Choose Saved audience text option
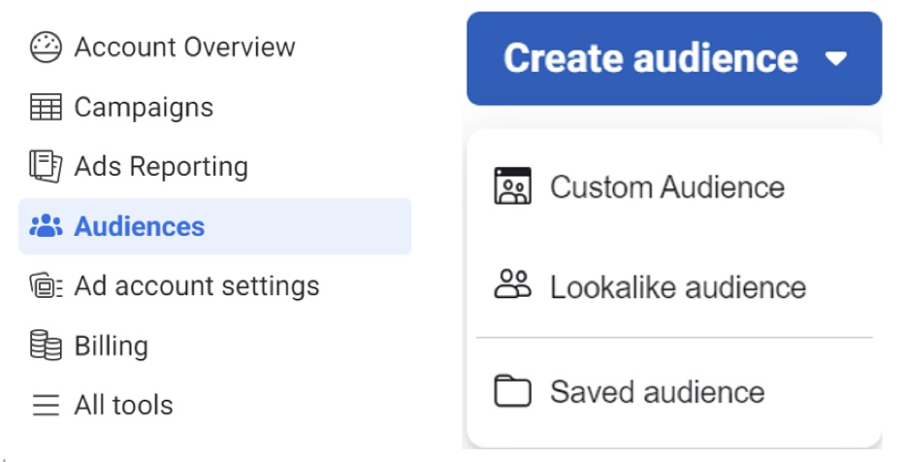Image resolution: width=908 pixels, height=462 pixels. click(x=658, y=392)
